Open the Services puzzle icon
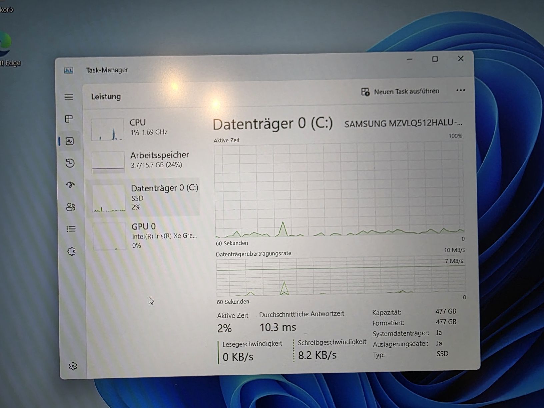Image resolution: width=544 pixels, height=408 pixels. pos(72,251)
